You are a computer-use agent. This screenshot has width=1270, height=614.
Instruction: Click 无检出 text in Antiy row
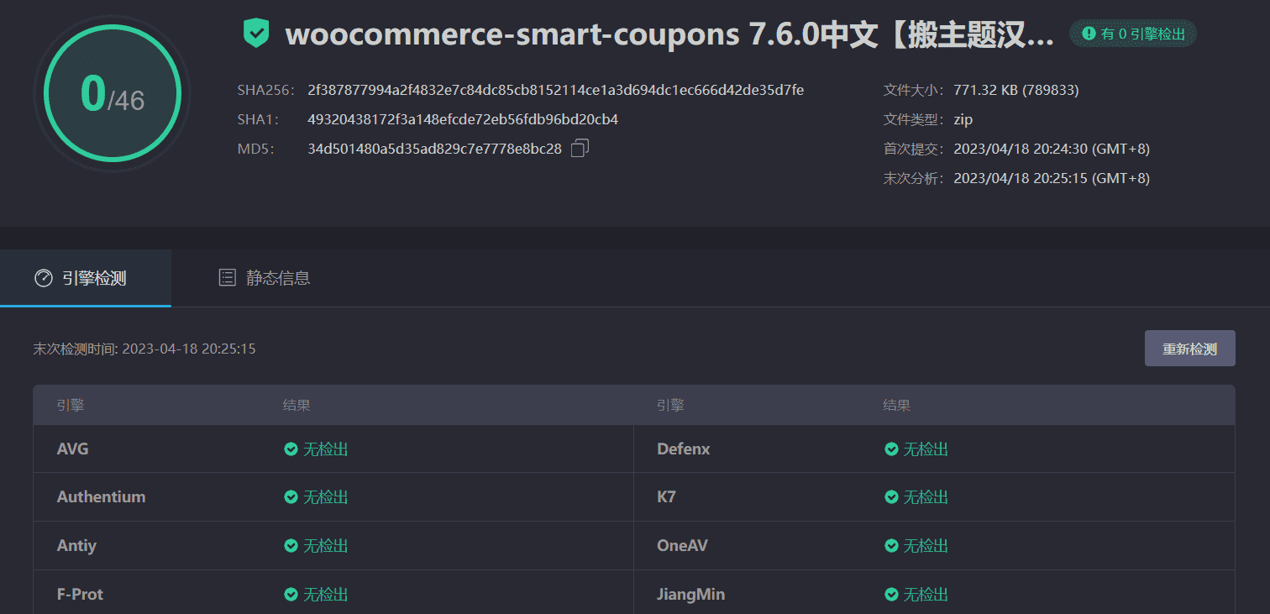tap(325, 546)
